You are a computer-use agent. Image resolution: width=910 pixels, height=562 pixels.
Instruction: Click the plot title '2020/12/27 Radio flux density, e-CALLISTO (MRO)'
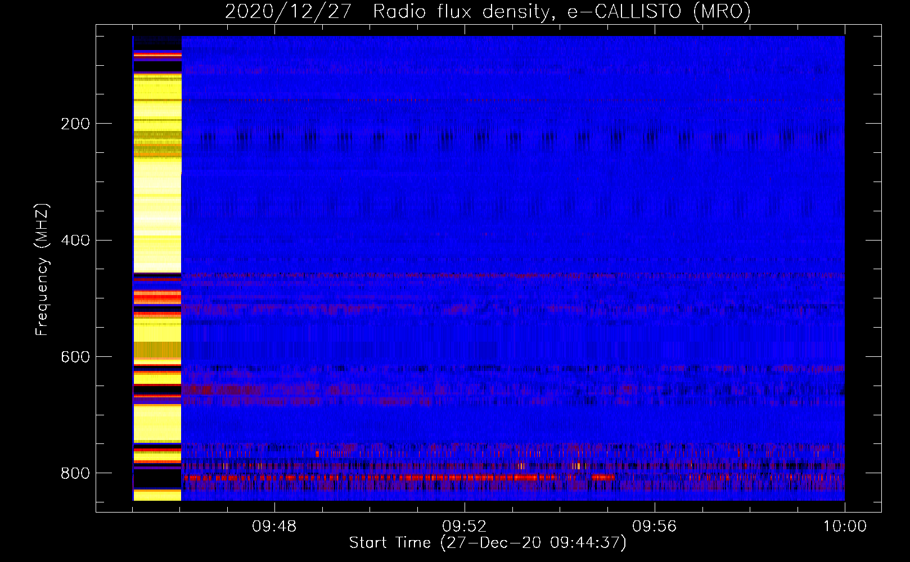[488, 11]
